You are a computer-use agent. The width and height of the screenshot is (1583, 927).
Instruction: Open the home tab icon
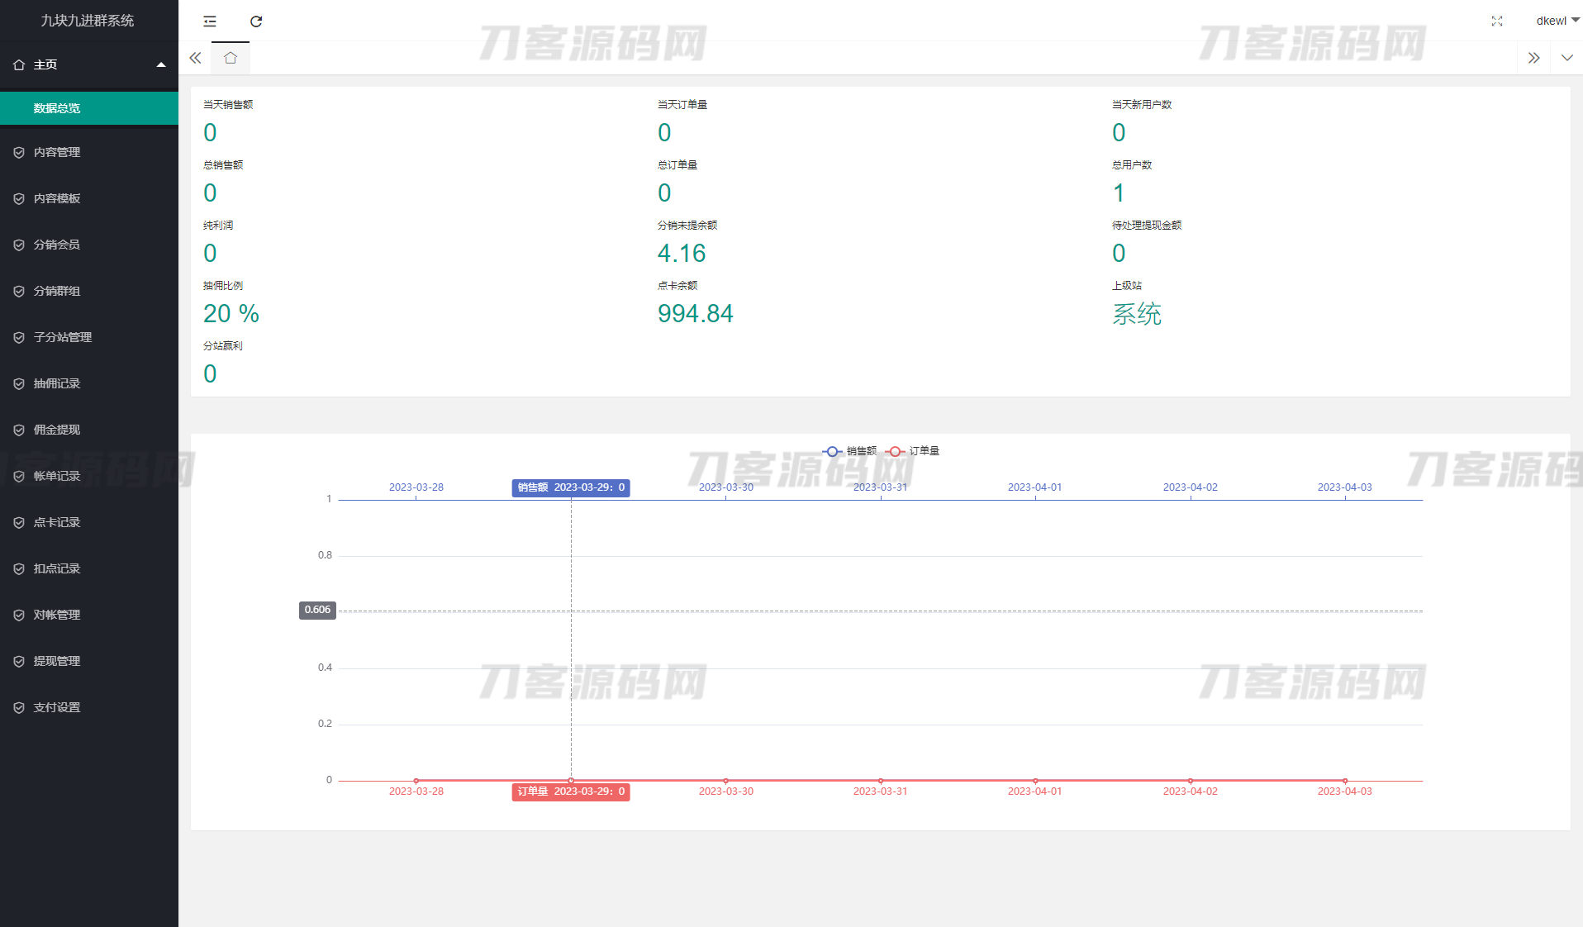click(x=231, y=58)
